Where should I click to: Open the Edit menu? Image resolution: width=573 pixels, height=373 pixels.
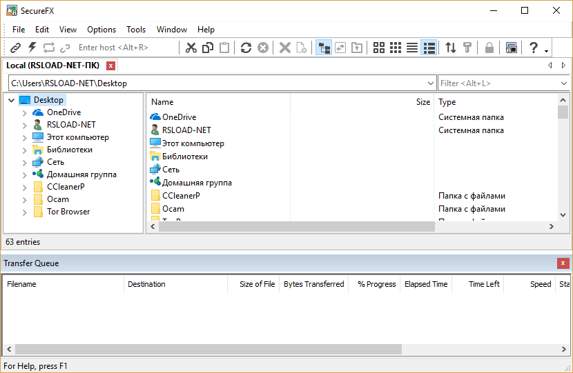pos(42,30)
